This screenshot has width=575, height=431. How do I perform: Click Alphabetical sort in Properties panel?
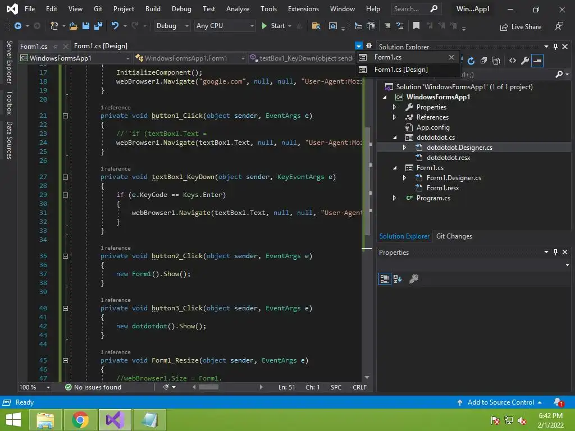(x=397, y=279)
